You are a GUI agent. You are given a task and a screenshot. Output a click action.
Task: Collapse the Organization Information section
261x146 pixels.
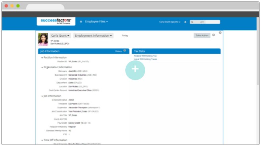[x=42, y=67]
